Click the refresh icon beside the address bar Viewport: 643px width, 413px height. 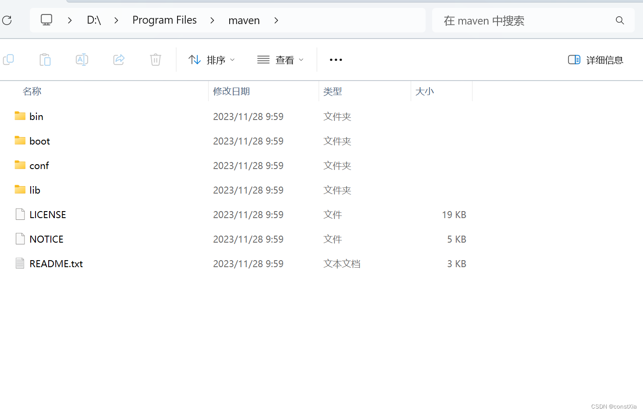pyautogui.click(x=7, y=20)
